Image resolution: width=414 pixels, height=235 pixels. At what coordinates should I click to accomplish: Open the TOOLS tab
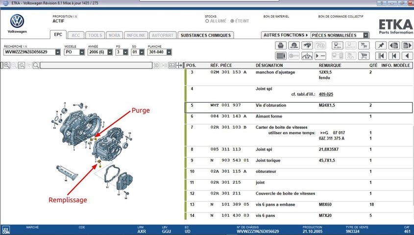(x=95, y=35)
